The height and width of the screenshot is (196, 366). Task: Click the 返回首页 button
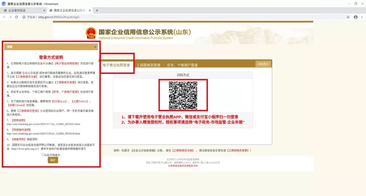click(x=263, y=64)
